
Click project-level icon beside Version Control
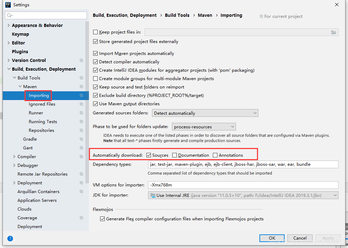pos(82,60)
